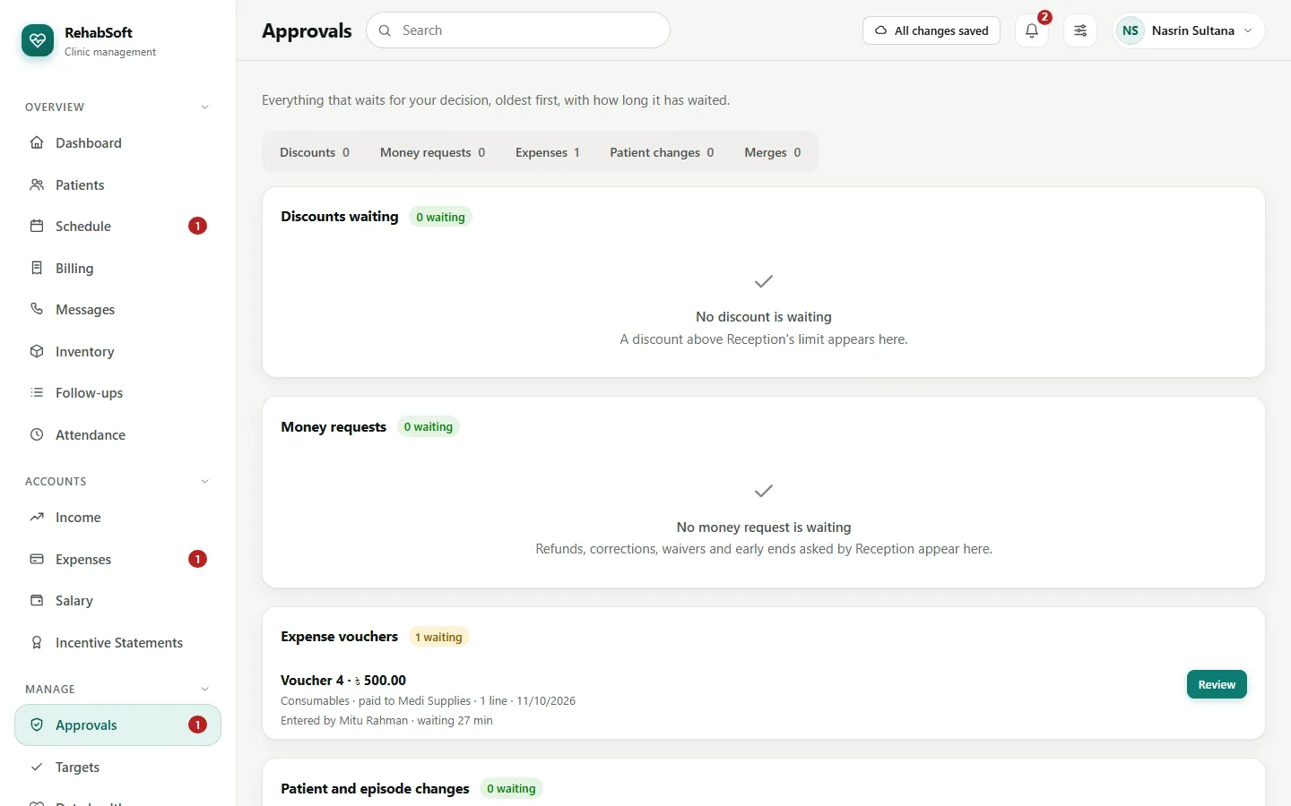The height and width of the screenshot is (806, 1291).
Task: Click the Voucher 4 · 500.00 title
Action: coord(343,681)
